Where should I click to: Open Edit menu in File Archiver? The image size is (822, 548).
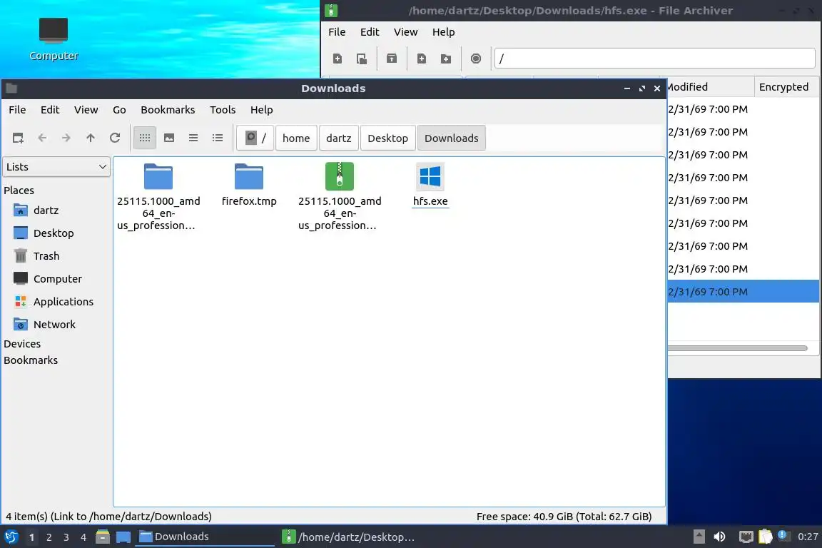coord(370,32)
